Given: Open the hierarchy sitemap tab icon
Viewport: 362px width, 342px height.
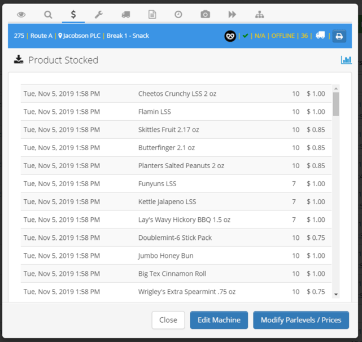Looking at the screenshot, I should (259, 15).
